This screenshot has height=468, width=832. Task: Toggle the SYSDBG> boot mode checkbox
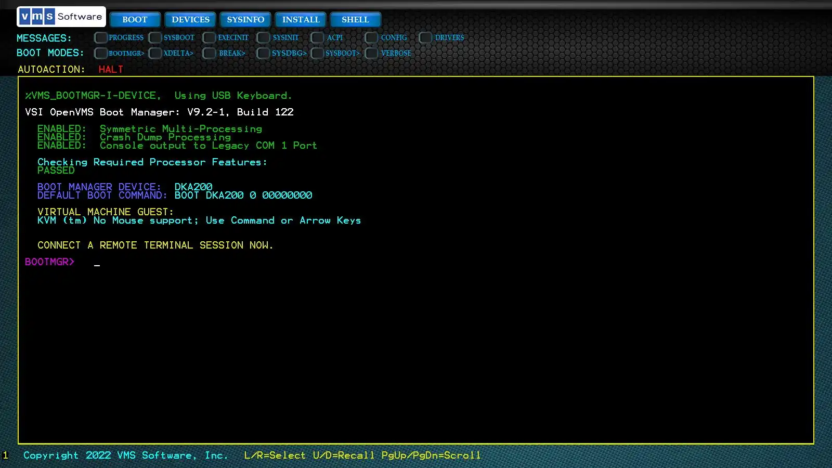263,53
